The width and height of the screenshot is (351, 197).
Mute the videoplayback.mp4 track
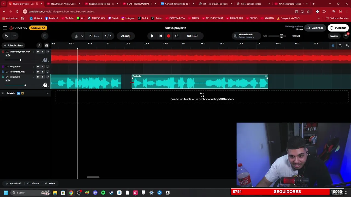pyautogui.click(x=38, y=52)
